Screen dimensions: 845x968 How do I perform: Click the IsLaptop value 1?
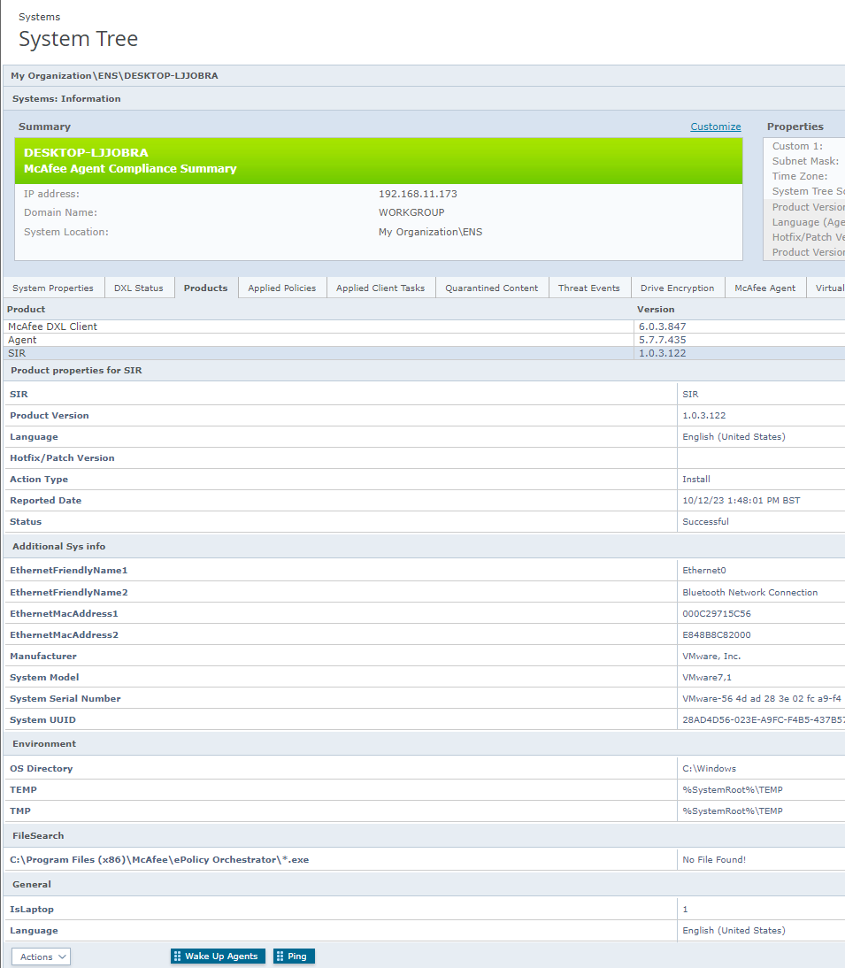coord(685,910)
